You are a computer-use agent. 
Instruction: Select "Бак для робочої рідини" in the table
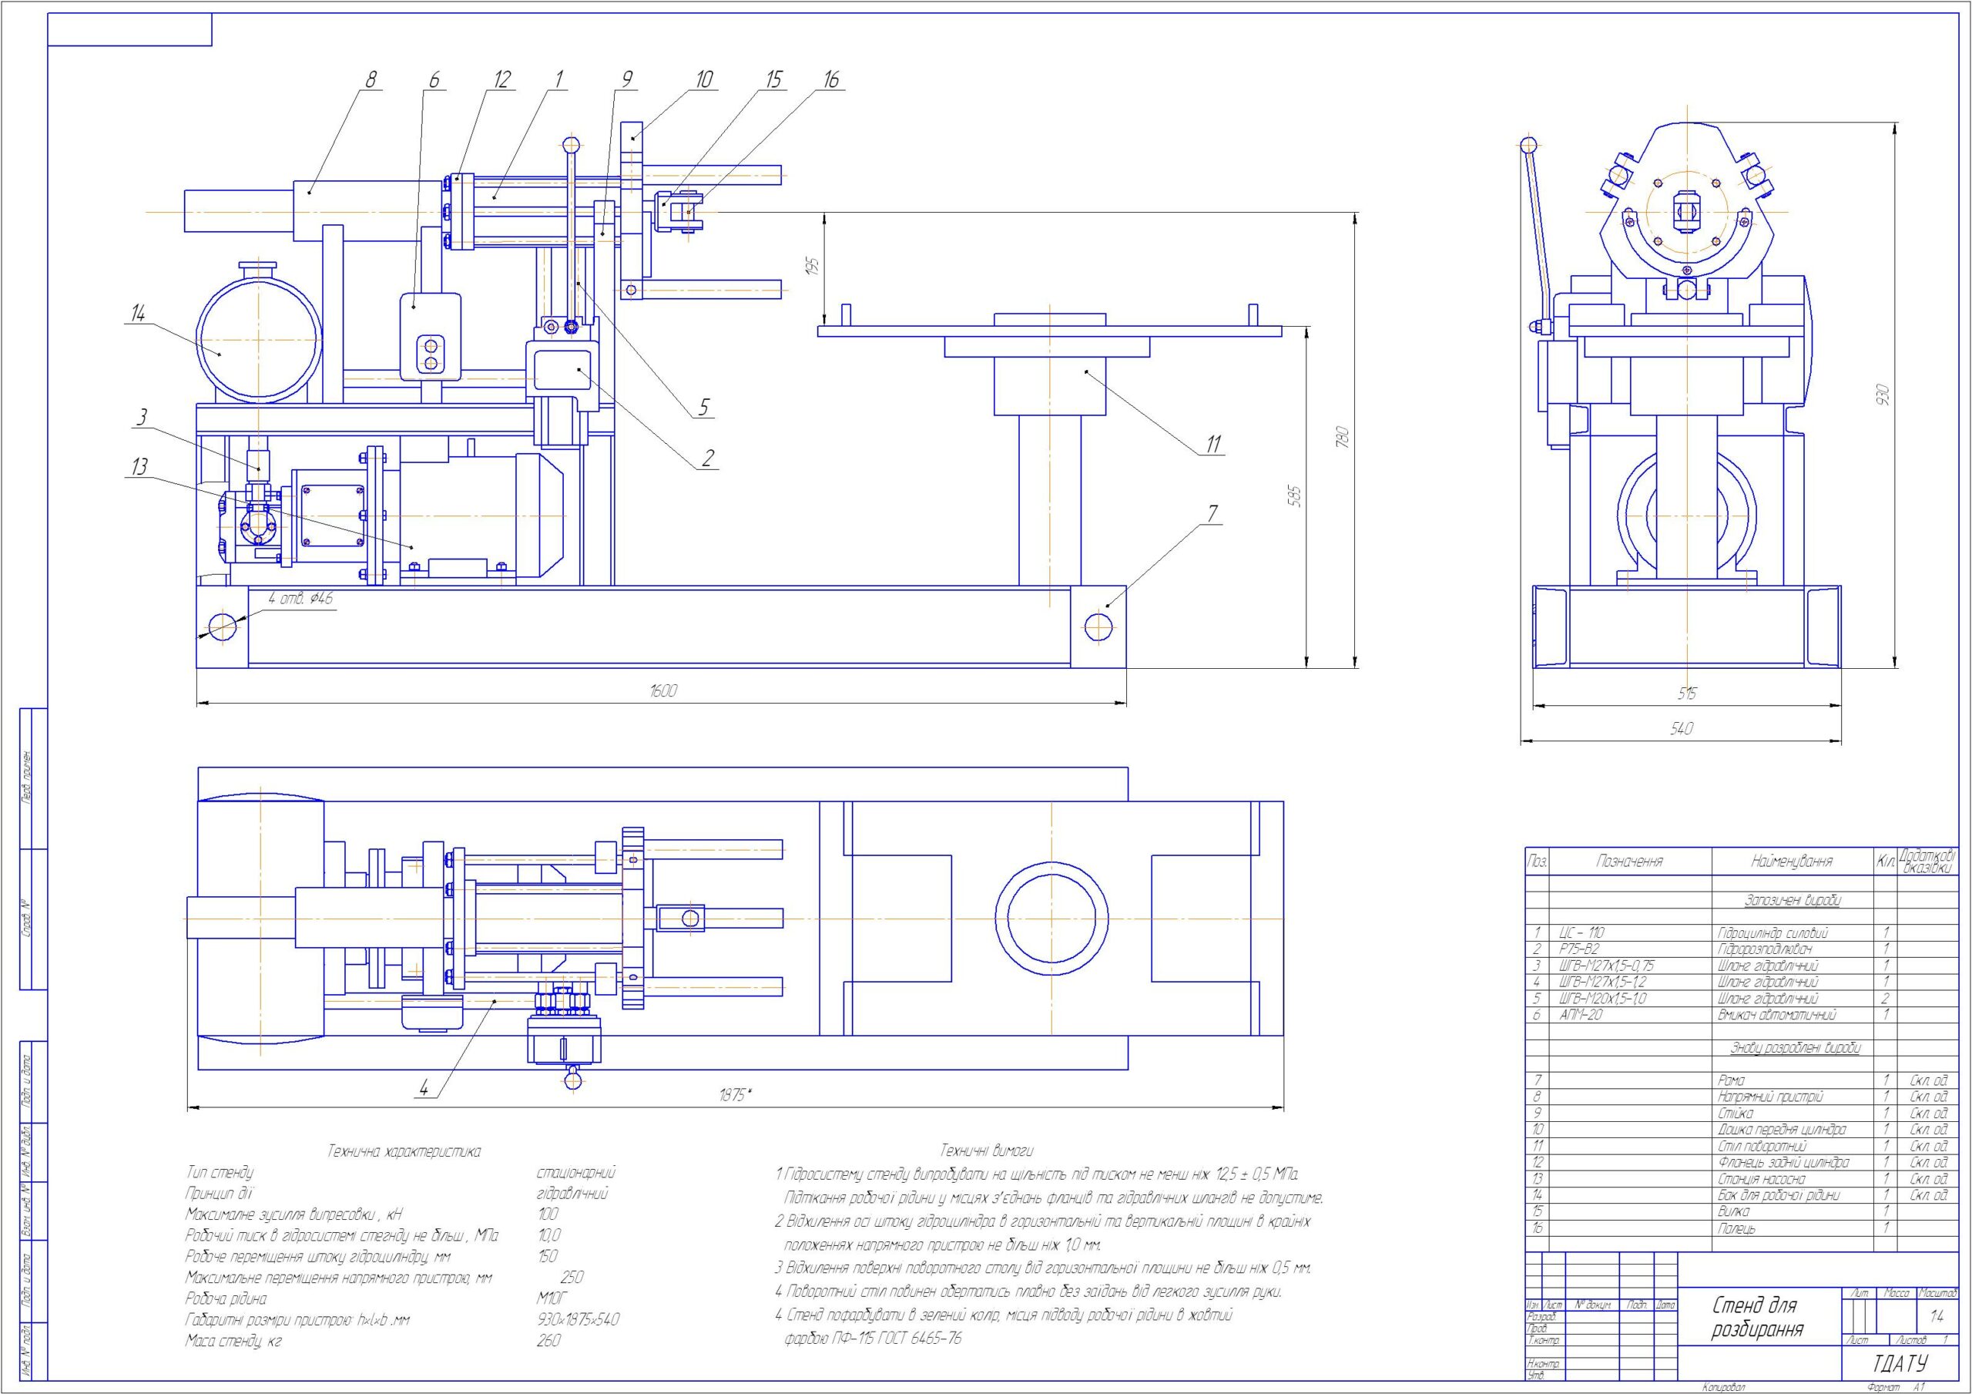(x=1778, y=1195)
